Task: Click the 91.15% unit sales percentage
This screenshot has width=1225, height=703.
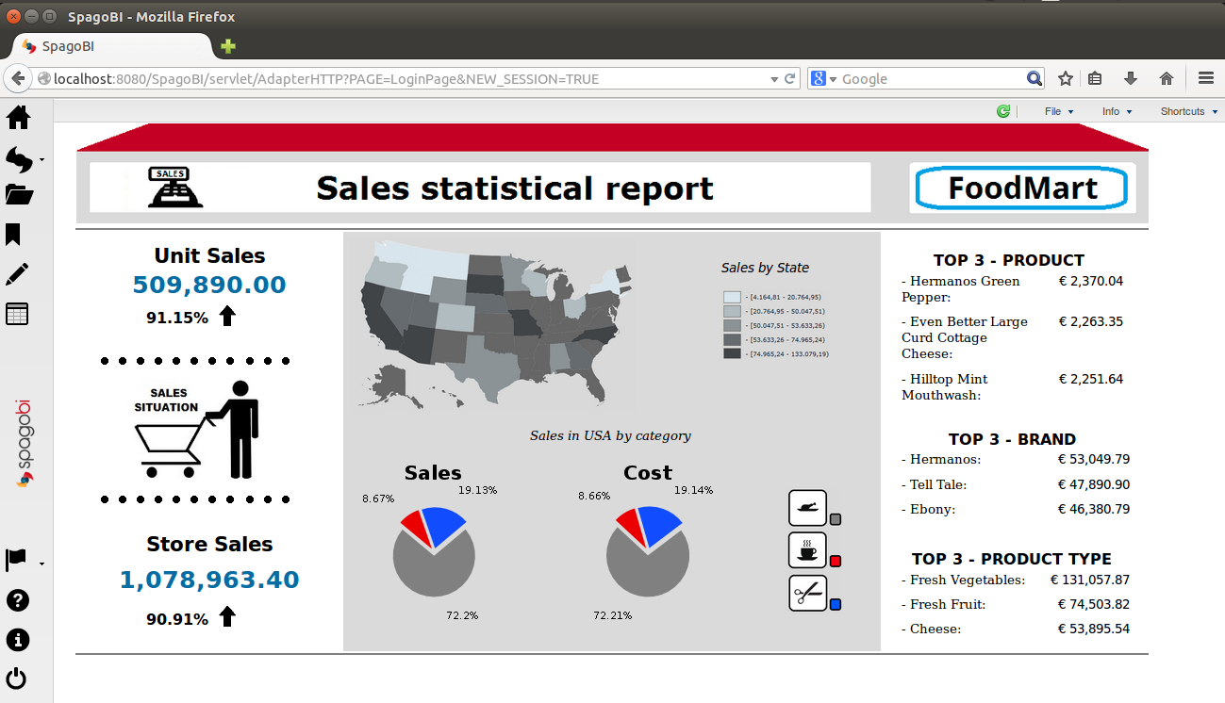Action: coord(177,318)
